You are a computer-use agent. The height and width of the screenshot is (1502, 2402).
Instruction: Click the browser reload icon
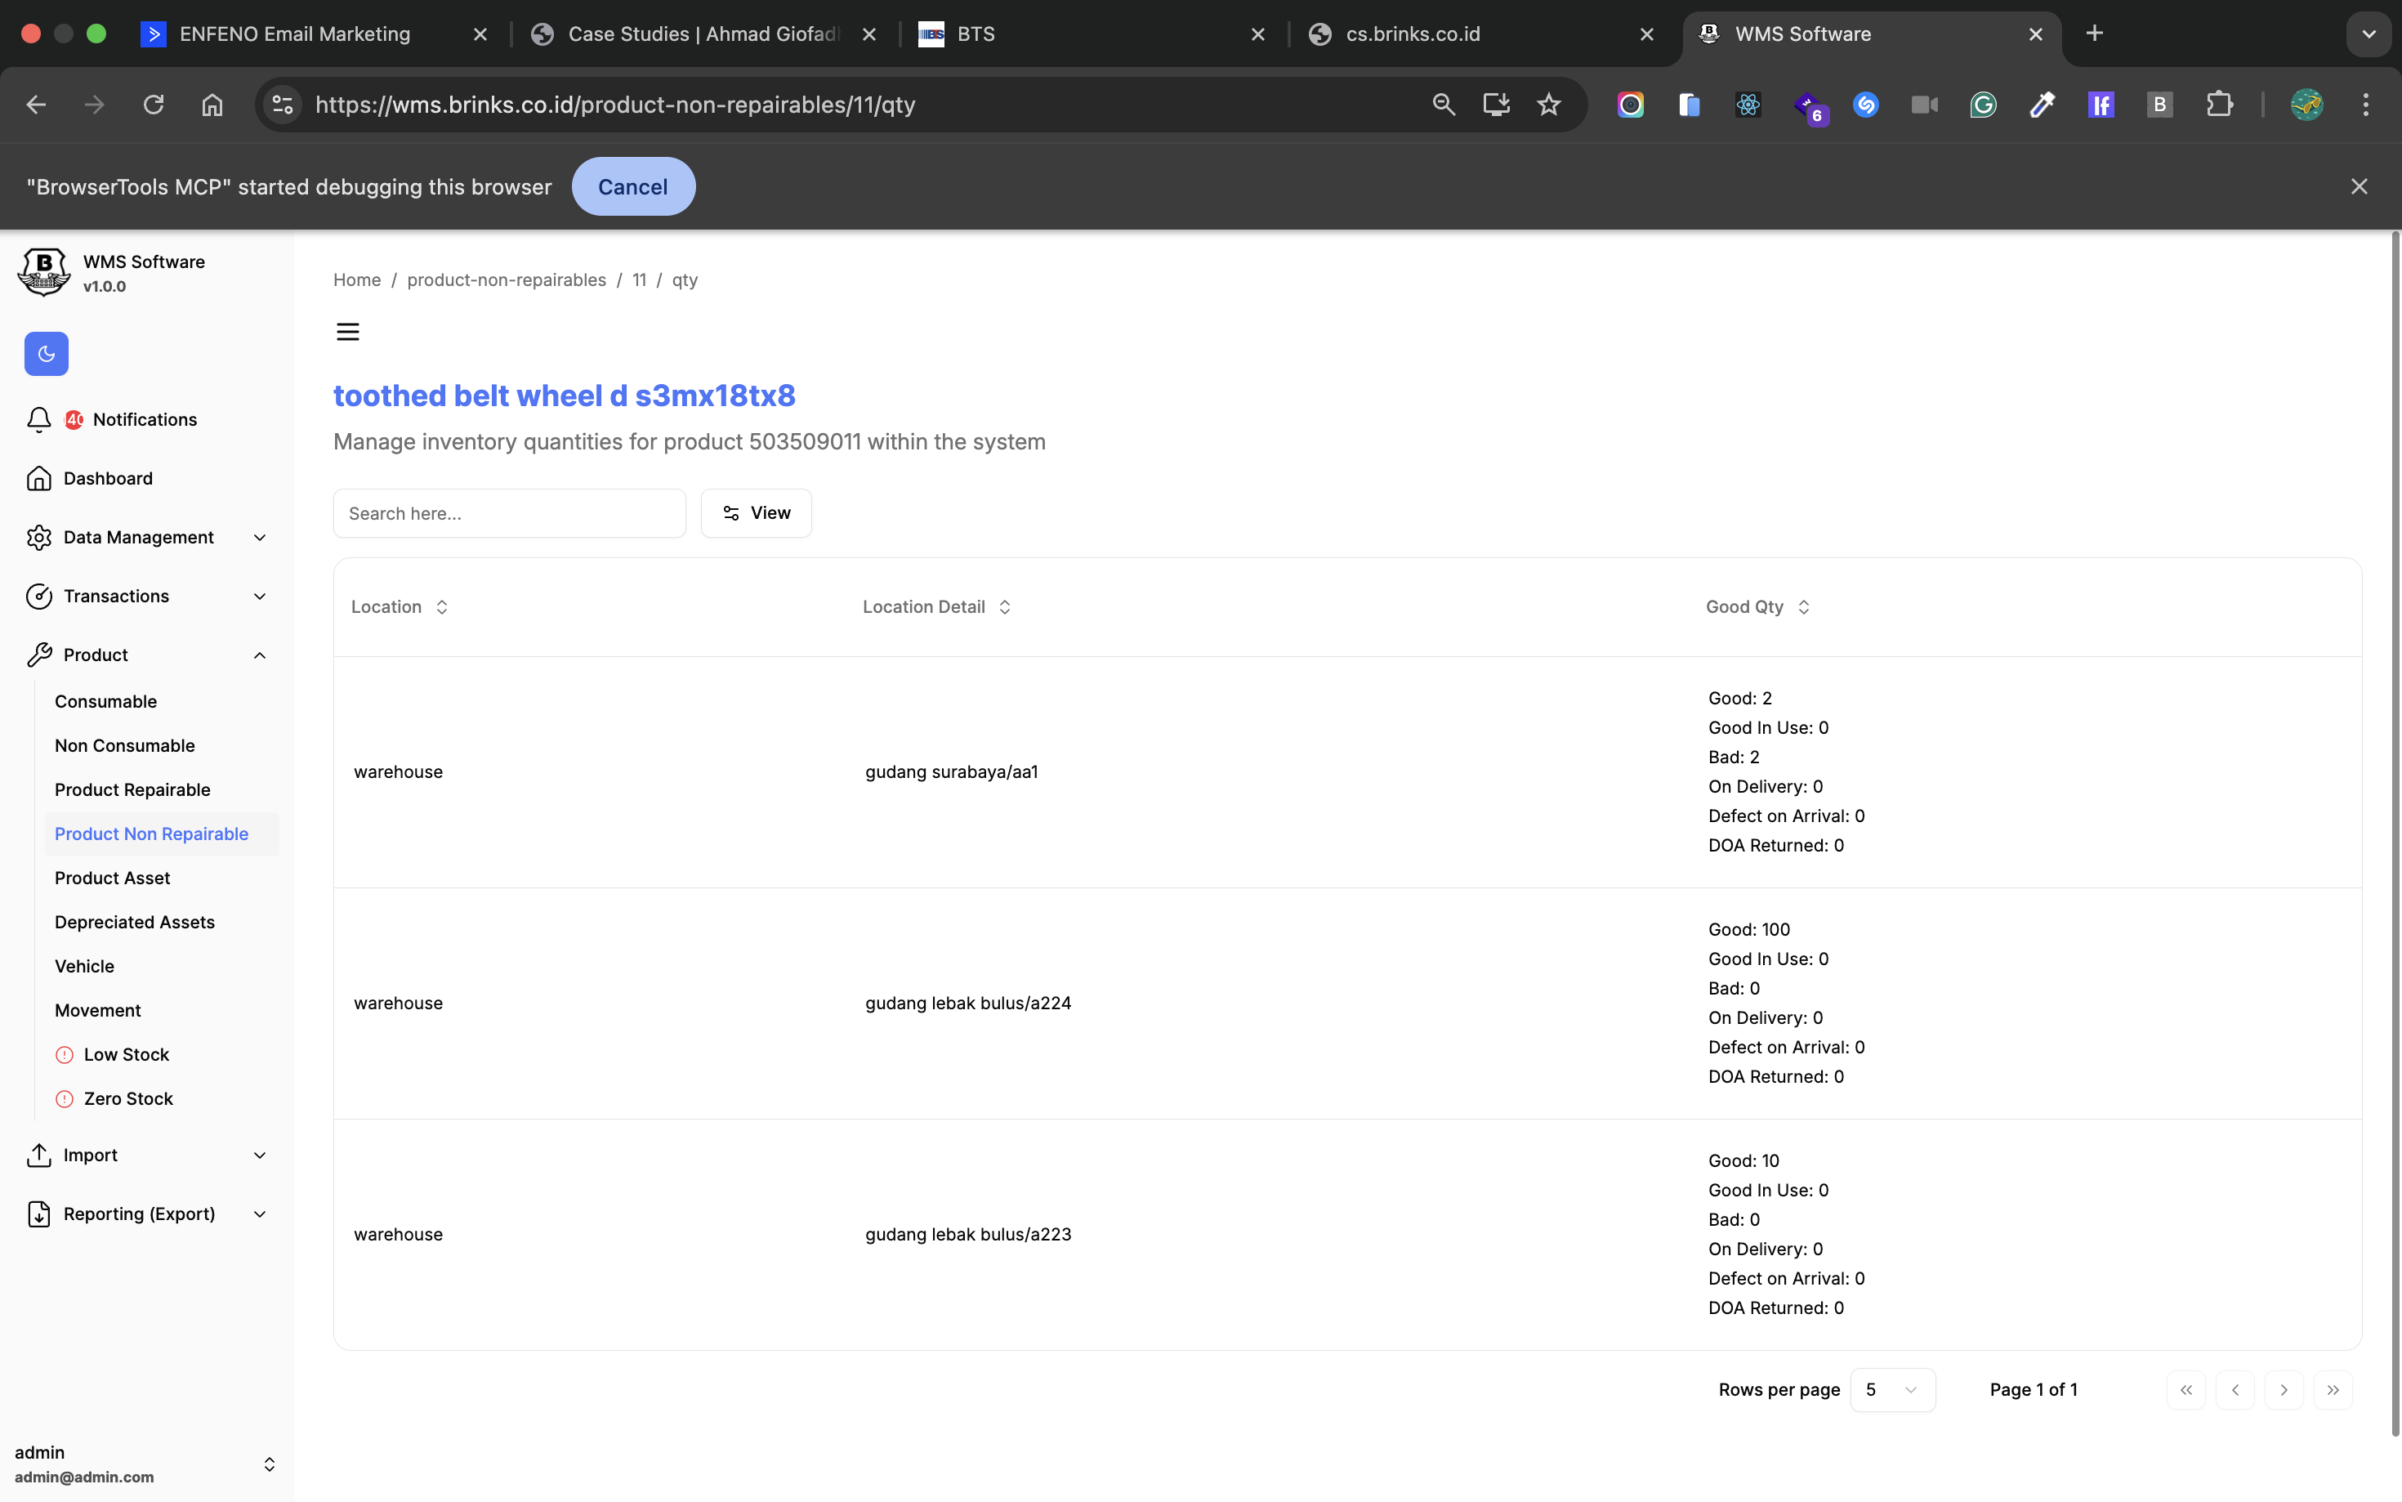click(153, 105)
